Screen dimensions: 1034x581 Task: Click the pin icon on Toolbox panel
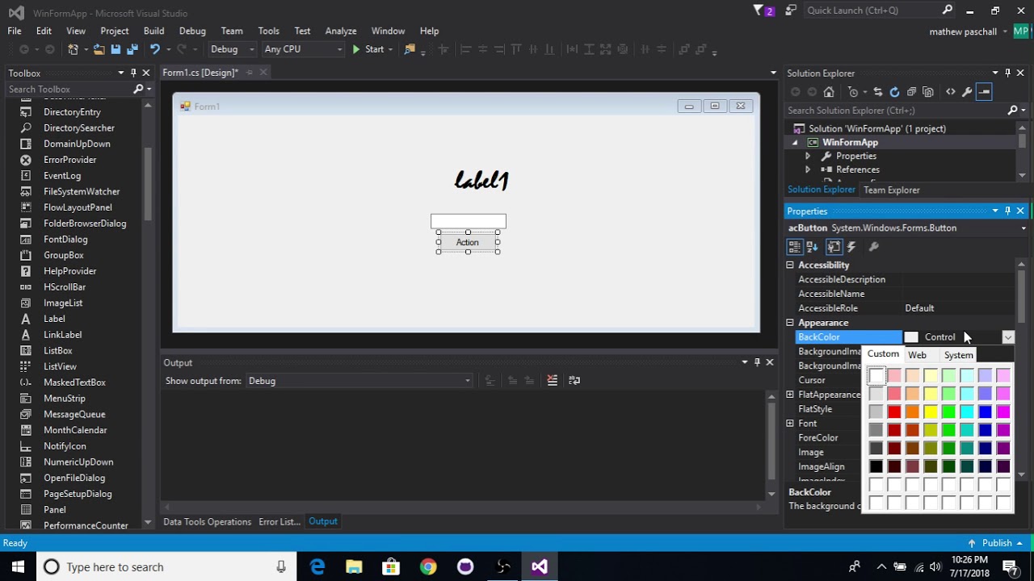point(133,73)
